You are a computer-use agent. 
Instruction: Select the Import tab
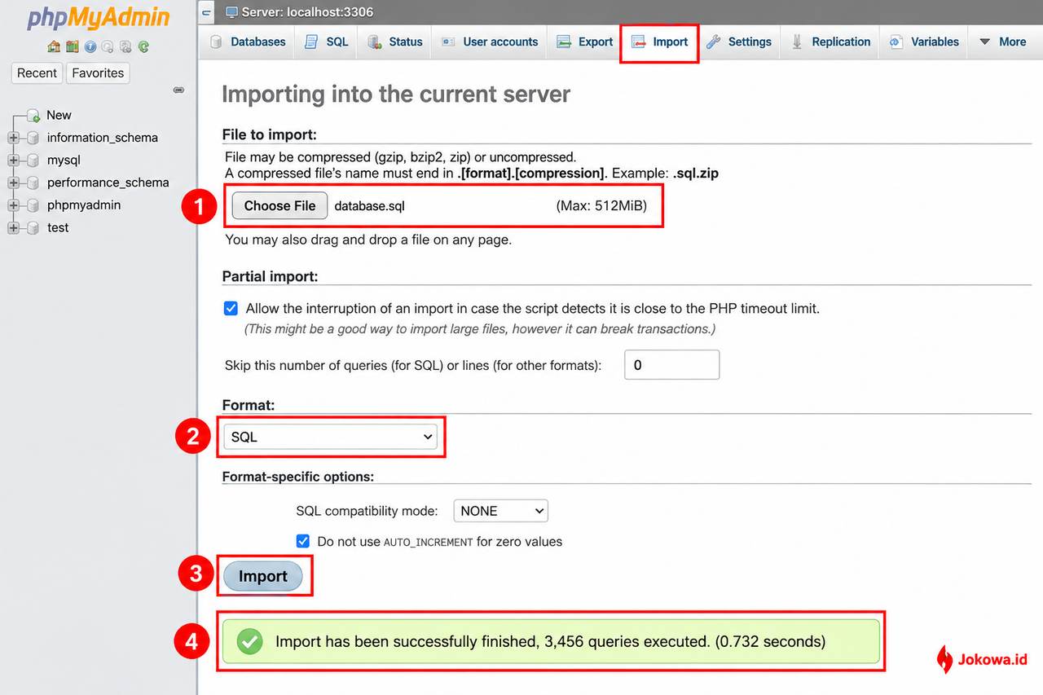660,42
